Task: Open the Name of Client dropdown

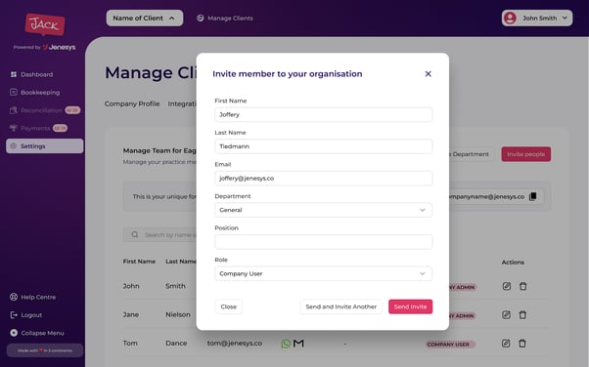Action: point(144,18)
